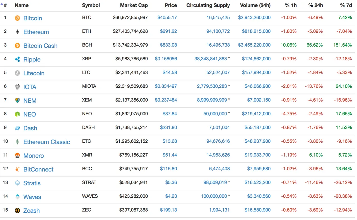Click the IOTA logo icon
This screenshot has width=357, height=220.
17,87
